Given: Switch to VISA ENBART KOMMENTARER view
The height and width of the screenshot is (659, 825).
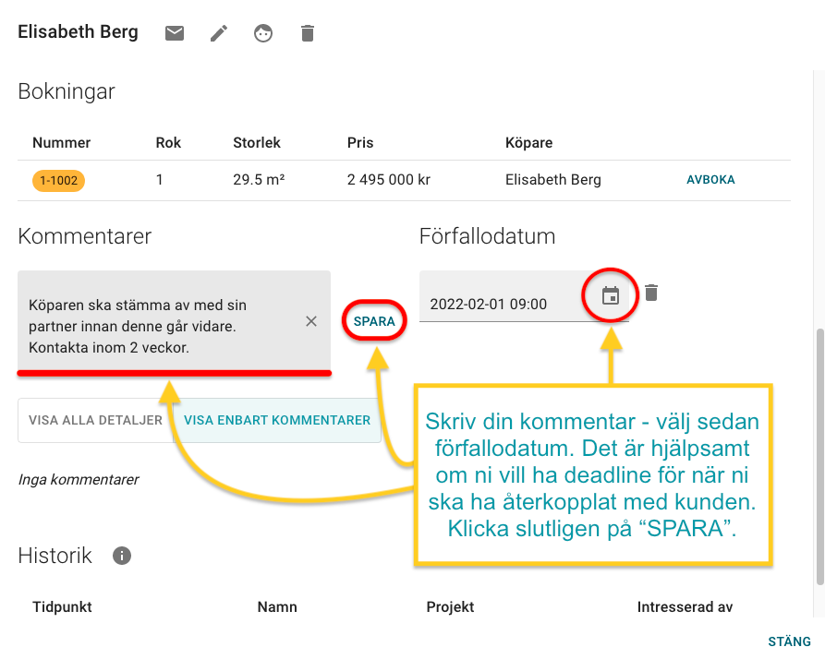Looking at the screenshot, I should point(277,420).
